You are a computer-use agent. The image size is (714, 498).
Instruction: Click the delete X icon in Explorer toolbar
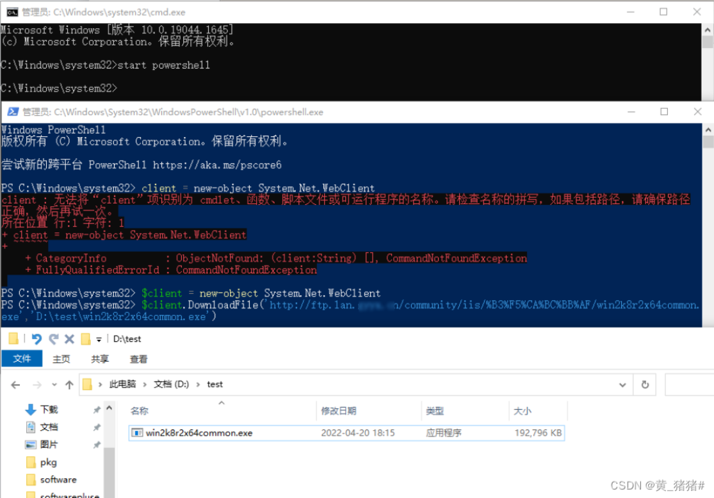pos(69,339)
